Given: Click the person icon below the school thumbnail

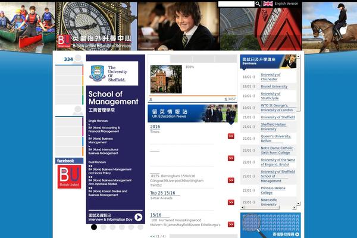Looking at the screenshot, I should coord(151,99).
